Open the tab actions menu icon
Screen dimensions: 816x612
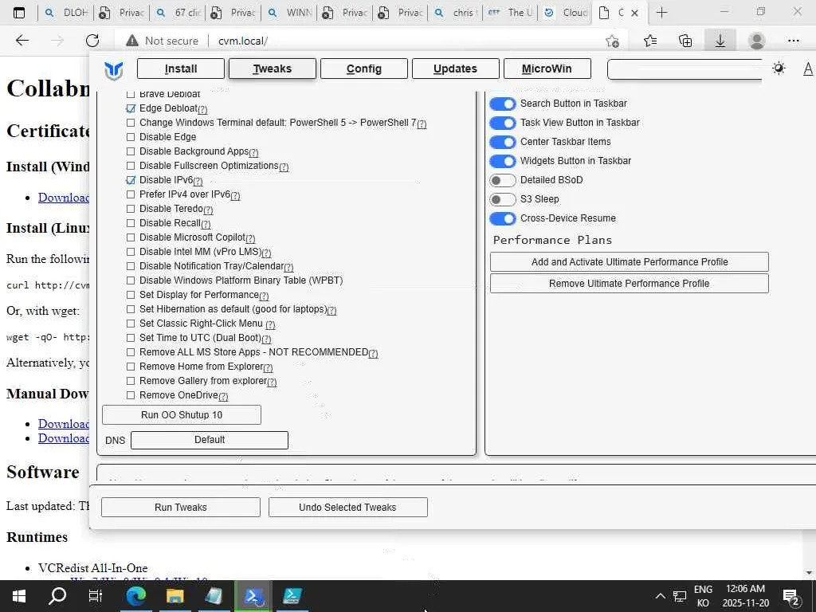[19, 13]
